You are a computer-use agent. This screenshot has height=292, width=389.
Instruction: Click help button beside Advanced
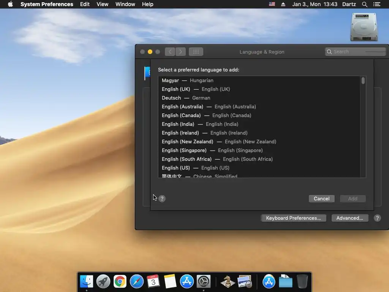(377, 218)
